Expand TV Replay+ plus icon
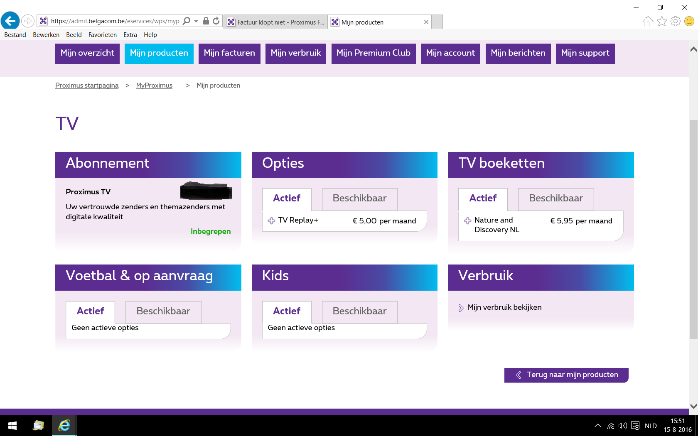This screenshot has width=698, height=436. 272,221
